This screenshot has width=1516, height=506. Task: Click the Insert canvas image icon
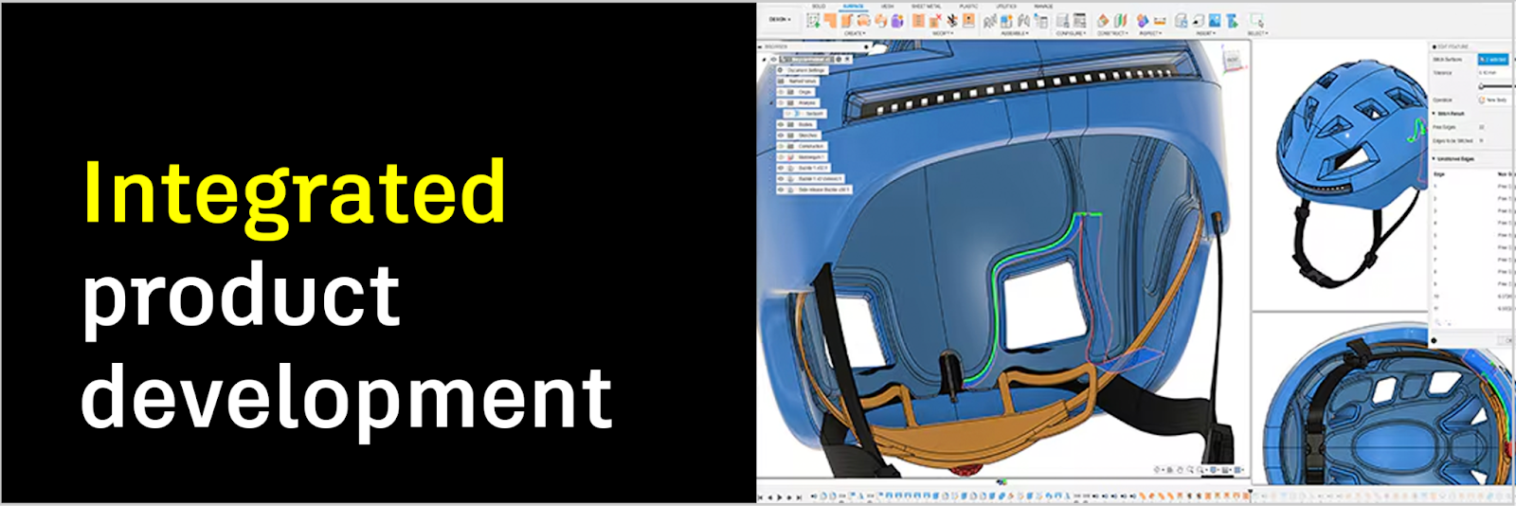tap(1215, 21)
